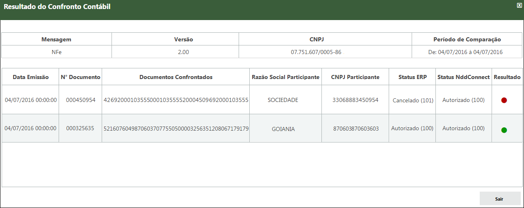Select the Razão Social Participante column header
524x208 pixels.
click(285, 77)
